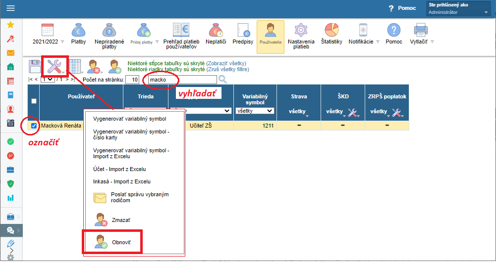Toggle the select-all header checkbox
This screenshot has width=496, height=262.
click(x=34, y=101)
